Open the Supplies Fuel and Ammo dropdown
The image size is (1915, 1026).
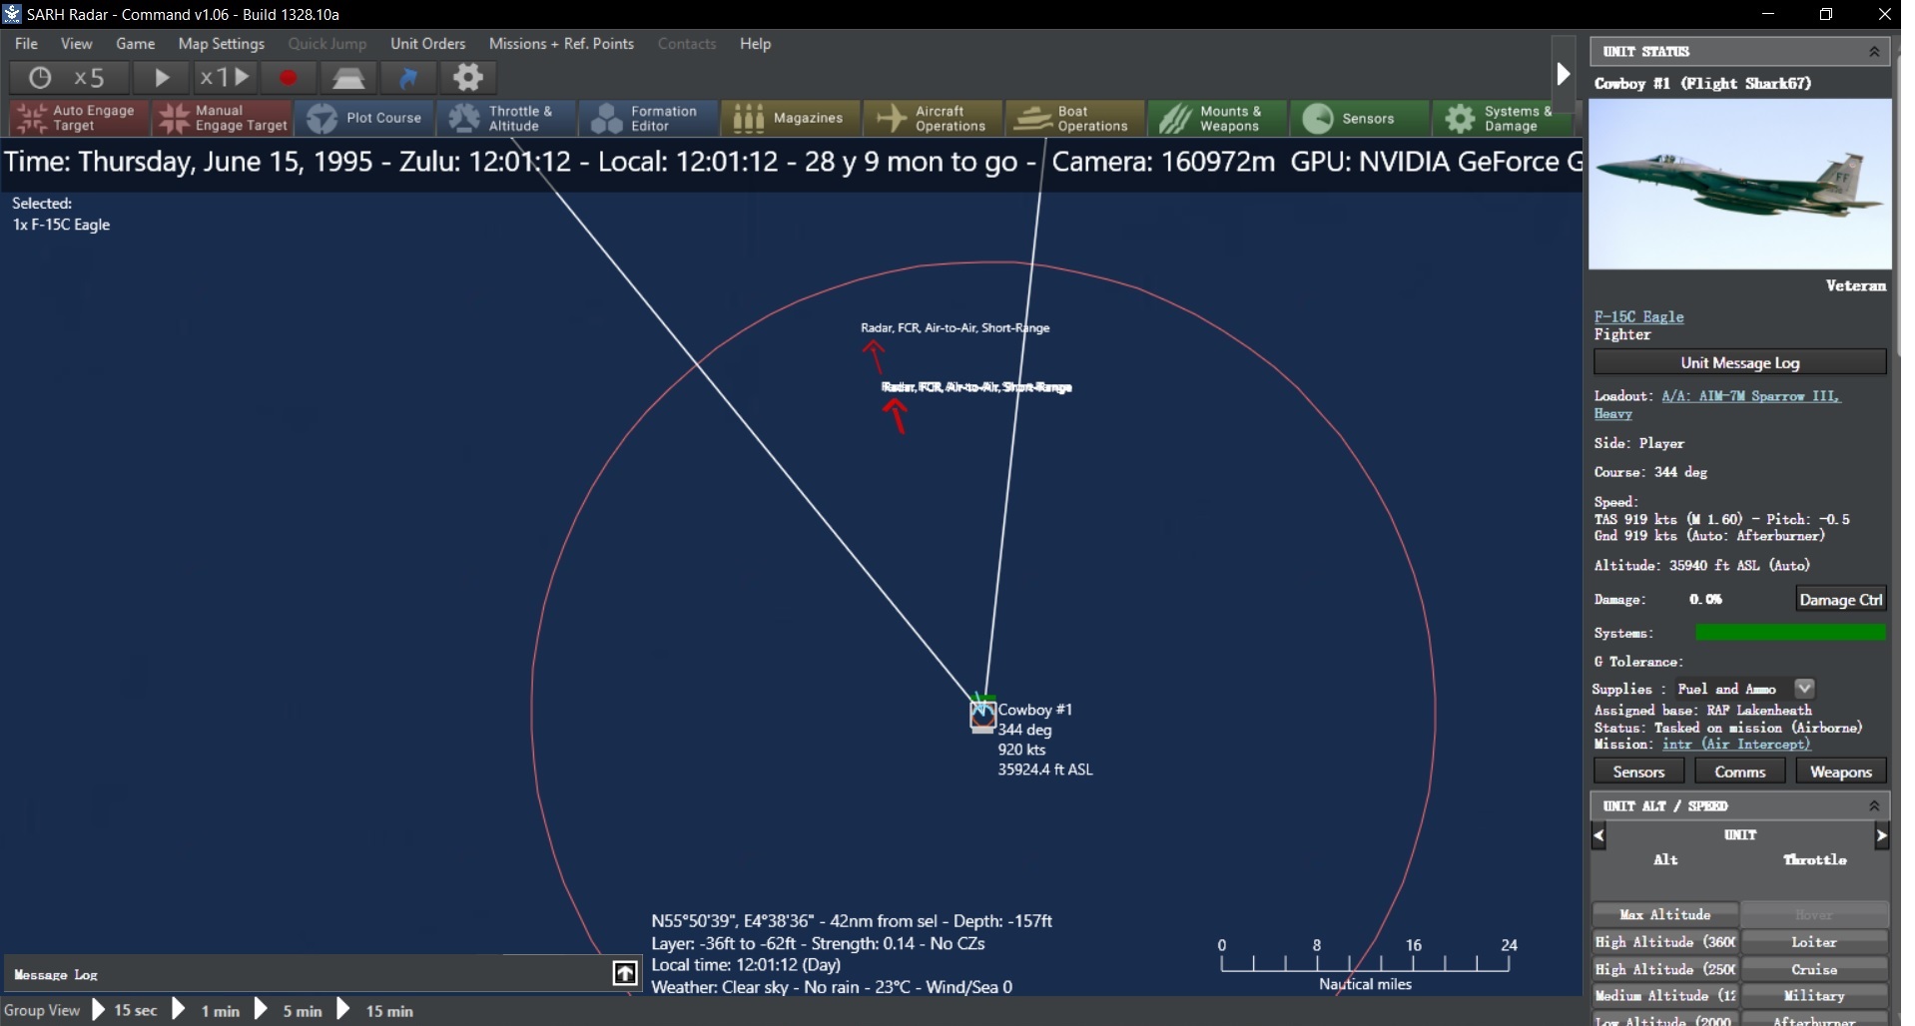tap(1804, 689)
